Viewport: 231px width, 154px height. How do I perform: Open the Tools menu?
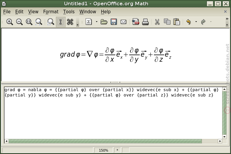coord(69,12)
